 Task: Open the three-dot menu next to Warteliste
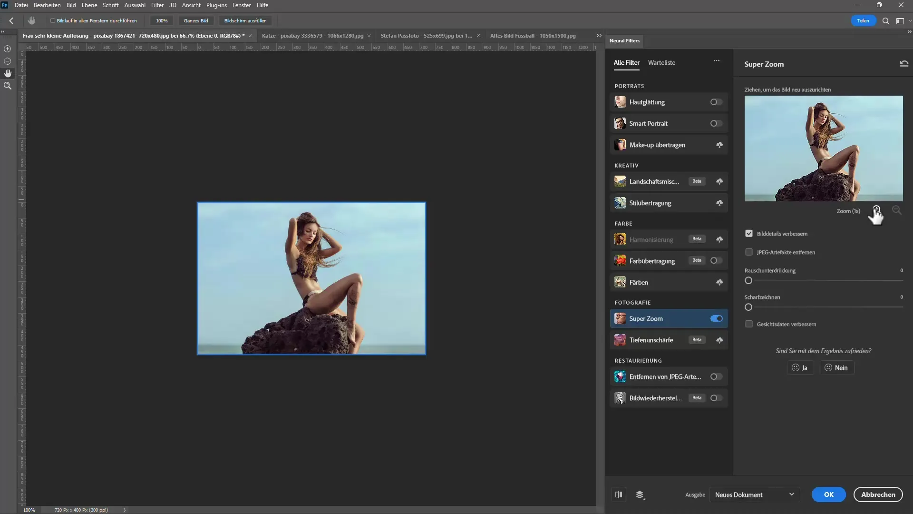click(x=717, y=60)
